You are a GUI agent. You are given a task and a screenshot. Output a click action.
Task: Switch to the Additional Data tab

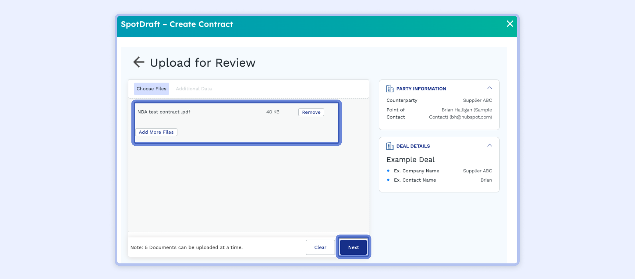click(x=193, y=89)
